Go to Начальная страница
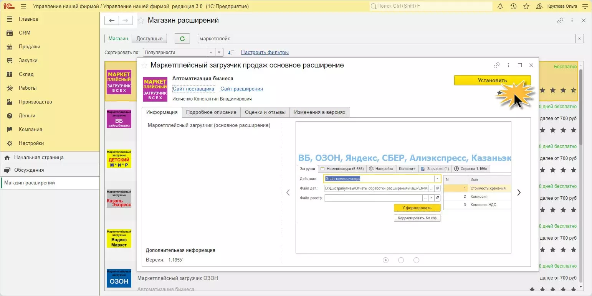Screen dimensions: 592x296 coord(50,158)
